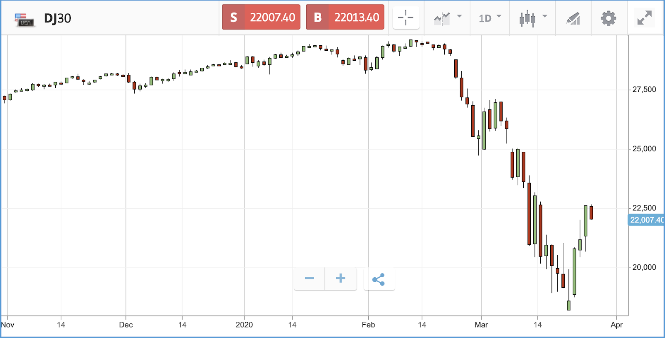
Task: Expand chart to fullscreen
Action: point(645,18)
